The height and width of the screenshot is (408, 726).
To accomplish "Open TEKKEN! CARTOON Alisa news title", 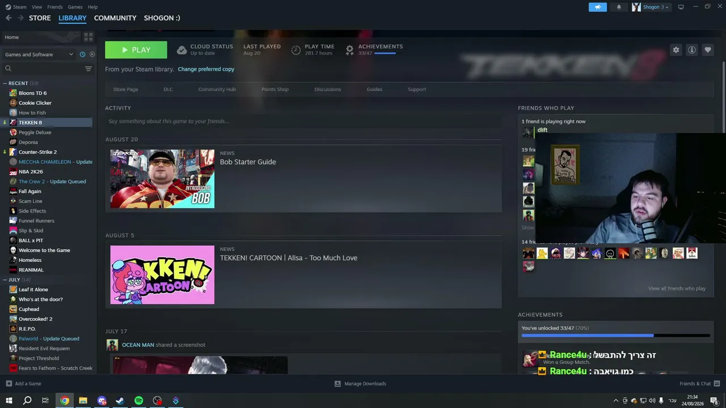I will point(289,258).
